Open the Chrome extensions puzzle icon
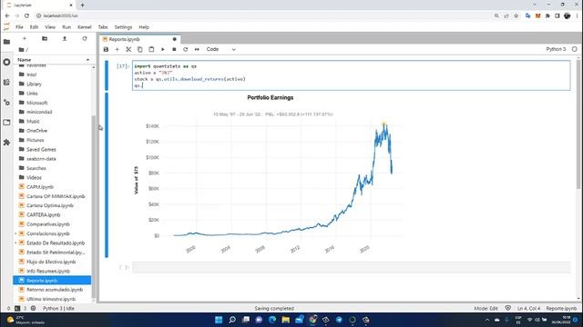 point(547,16)
